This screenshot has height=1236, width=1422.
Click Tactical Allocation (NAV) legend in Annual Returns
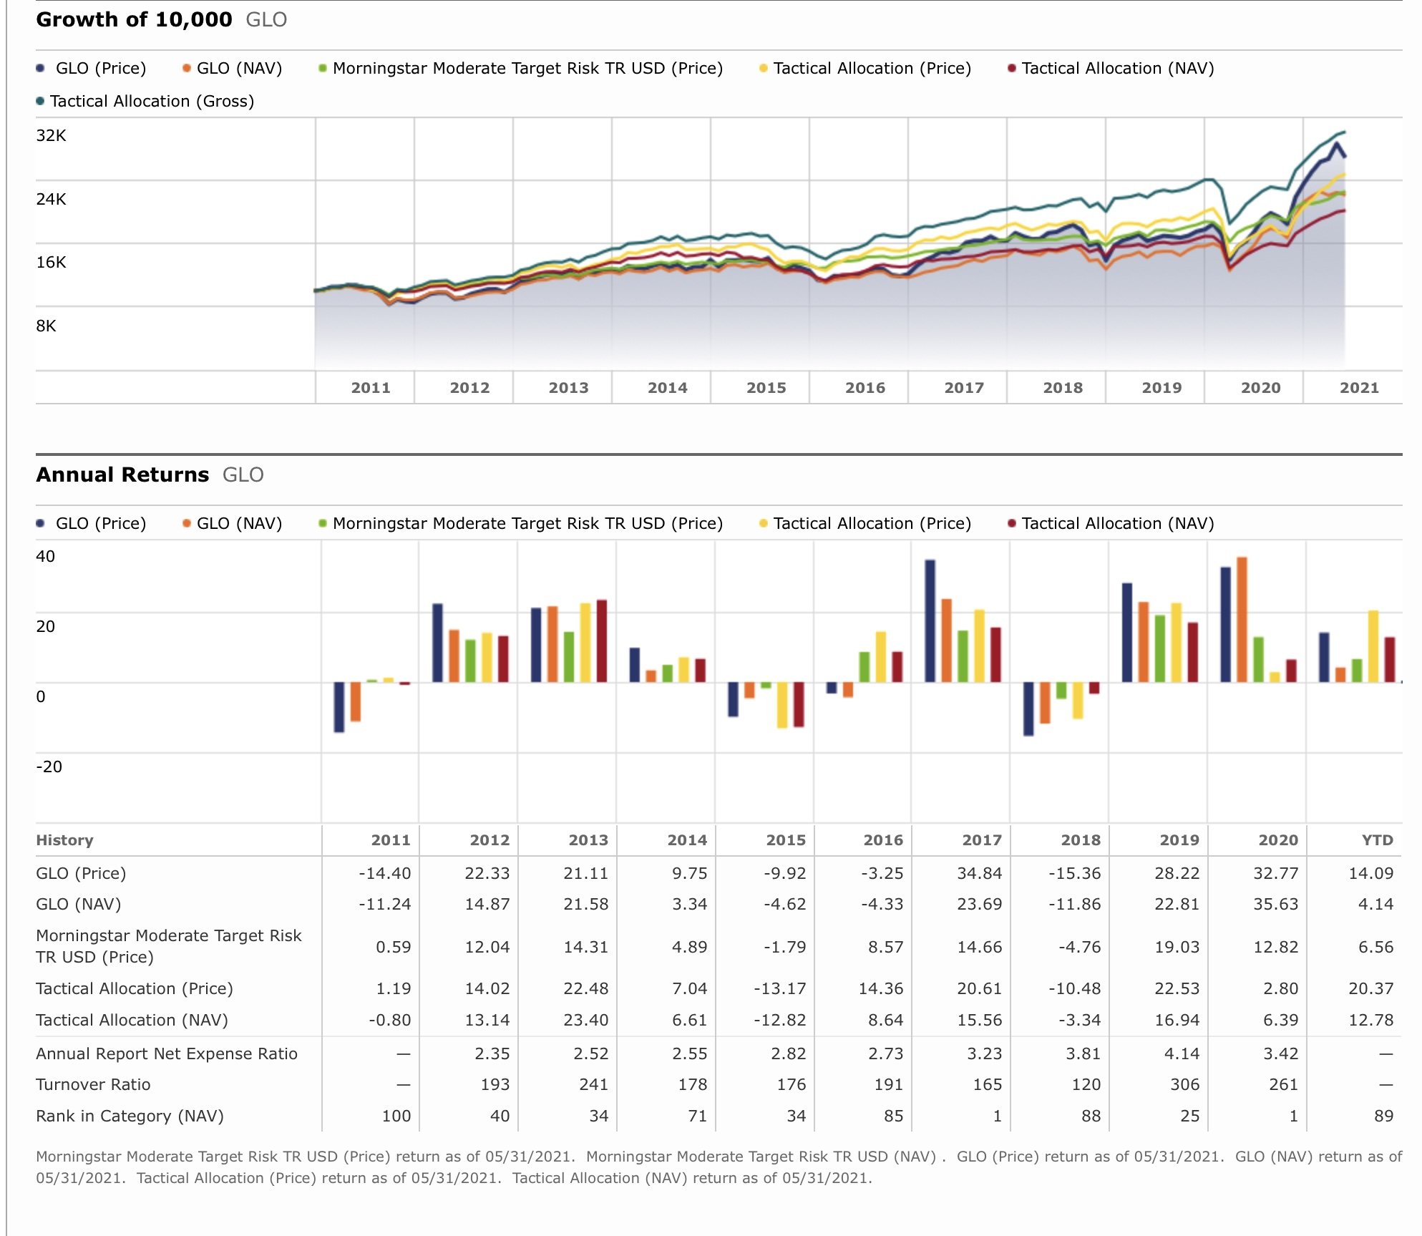1117,523
